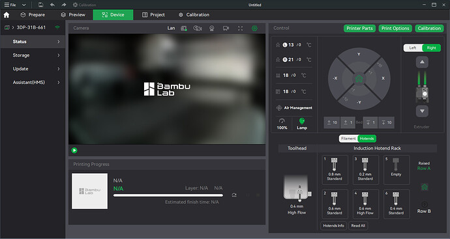Open Print Options
This screenshot has height=239, width=450.
point(395,29)
